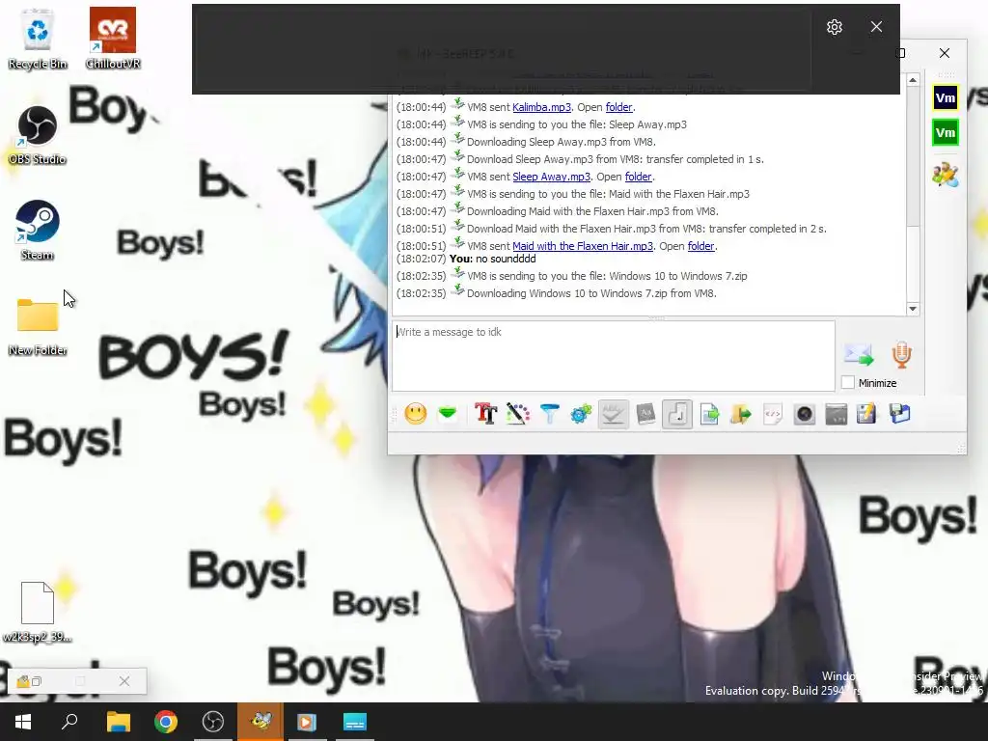Select the ChilloutVR desktop shortcut
988x741 pixels.
click(x=113, y=39)
